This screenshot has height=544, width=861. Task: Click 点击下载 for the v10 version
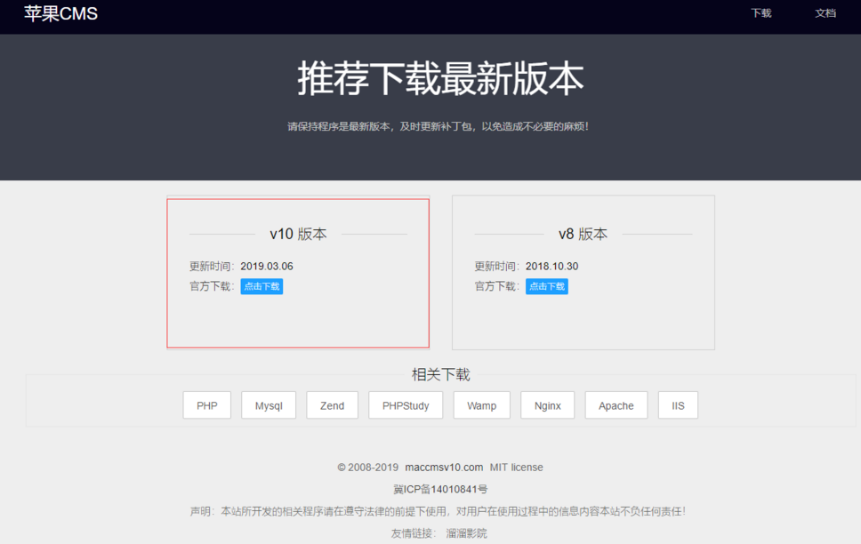262,286
